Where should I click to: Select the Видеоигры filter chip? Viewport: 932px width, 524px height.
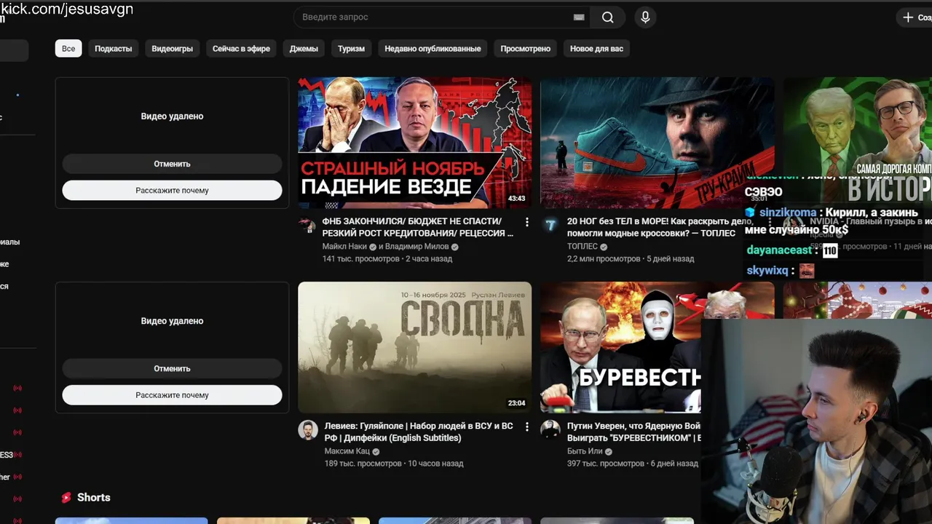[173, 49]
